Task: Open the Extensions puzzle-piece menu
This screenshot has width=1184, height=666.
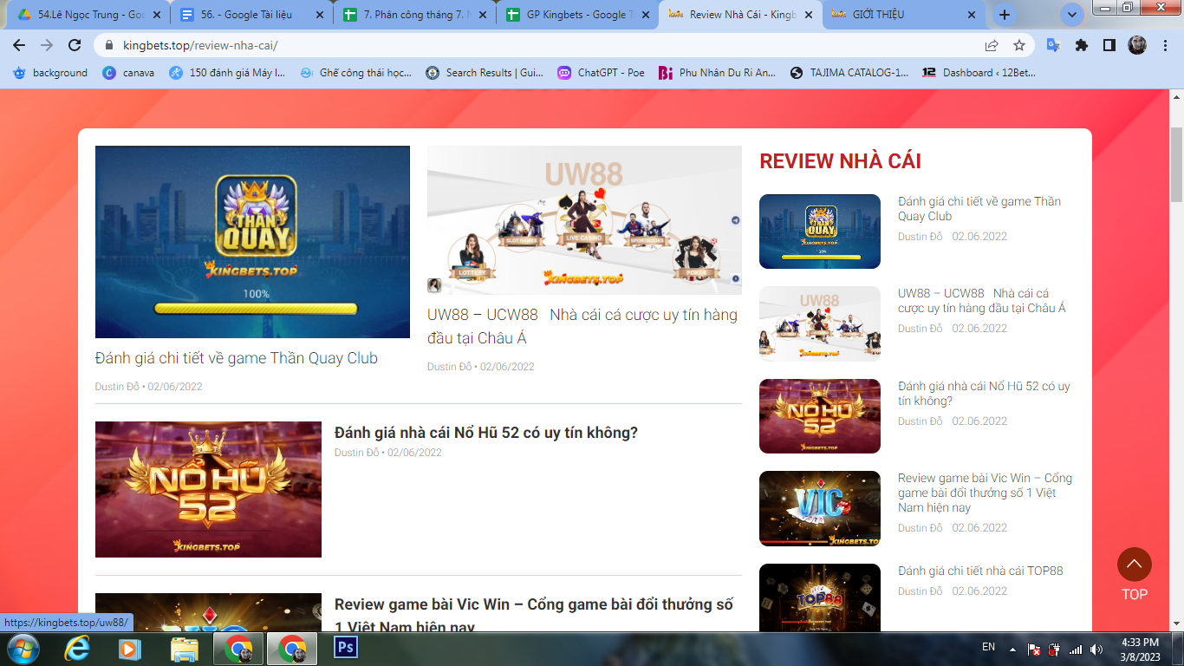Action: pyautogui.click(x=1082, y=45)
